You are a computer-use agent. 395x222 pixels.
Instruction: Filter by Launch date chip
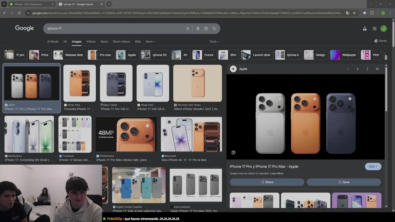click(257, 55)
